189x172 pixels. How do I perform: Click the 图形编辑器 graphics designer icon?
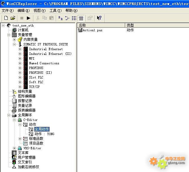click(x=14, y=96)
